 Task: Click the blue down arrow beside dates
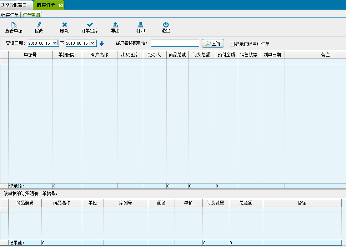(x=101, y=43)
